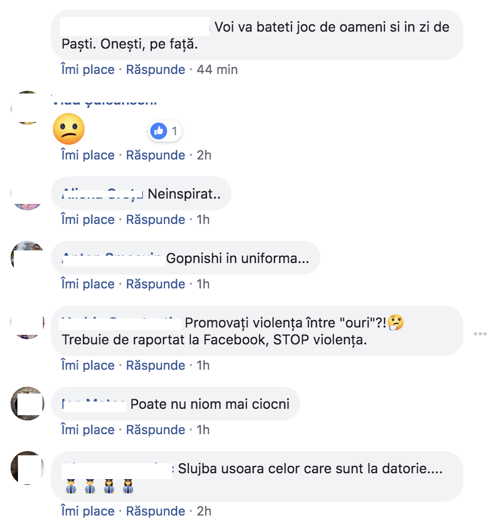Reply to the 'Voi va bateti joc' comment
The width and height of the screenshot is (494, 524).
tap(155, 70)
